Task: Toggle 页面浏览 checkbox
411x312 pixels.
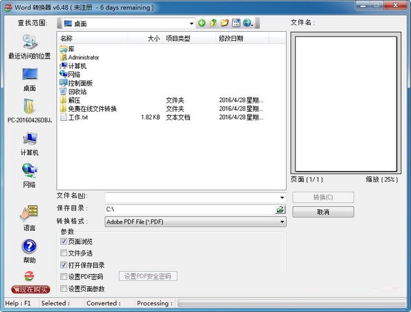Action: [64, 241]
